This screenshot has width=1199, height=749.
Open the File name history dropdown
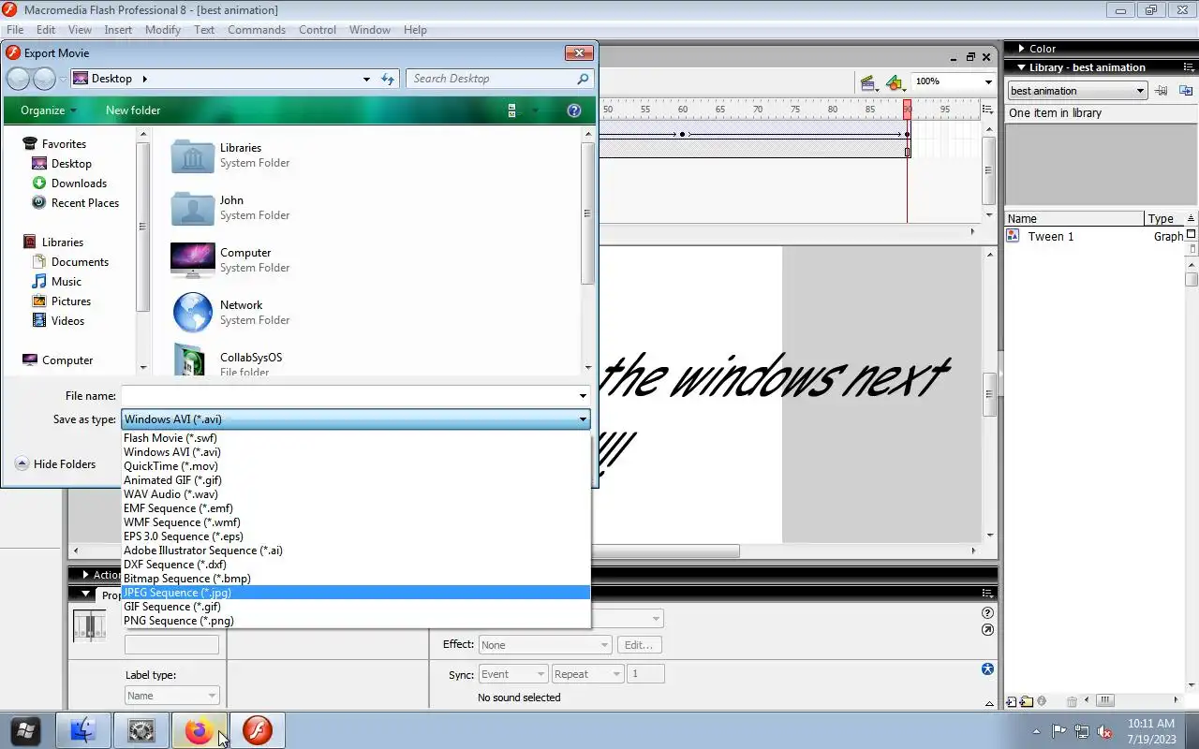(x=583, y=395)
